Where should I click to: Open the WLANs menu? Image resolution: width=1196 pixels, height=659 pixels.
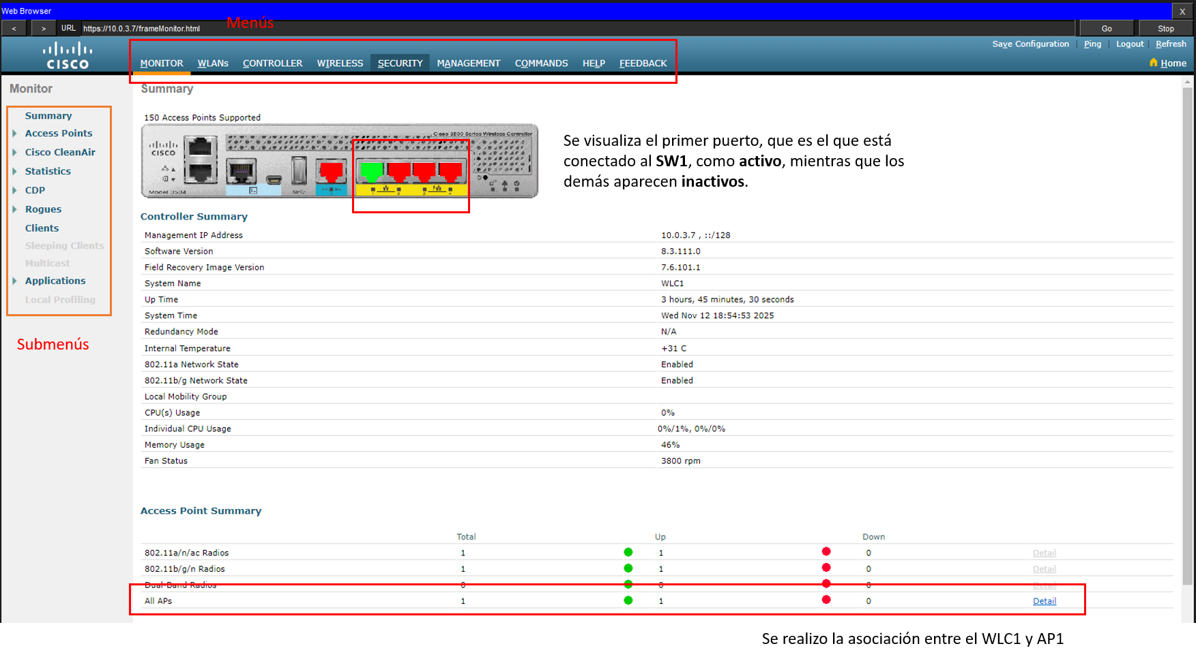(x=213, y=63)
